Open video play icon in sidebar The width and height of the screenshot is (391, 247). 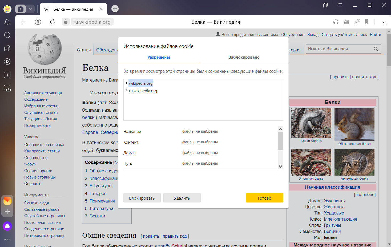(7, 62)
